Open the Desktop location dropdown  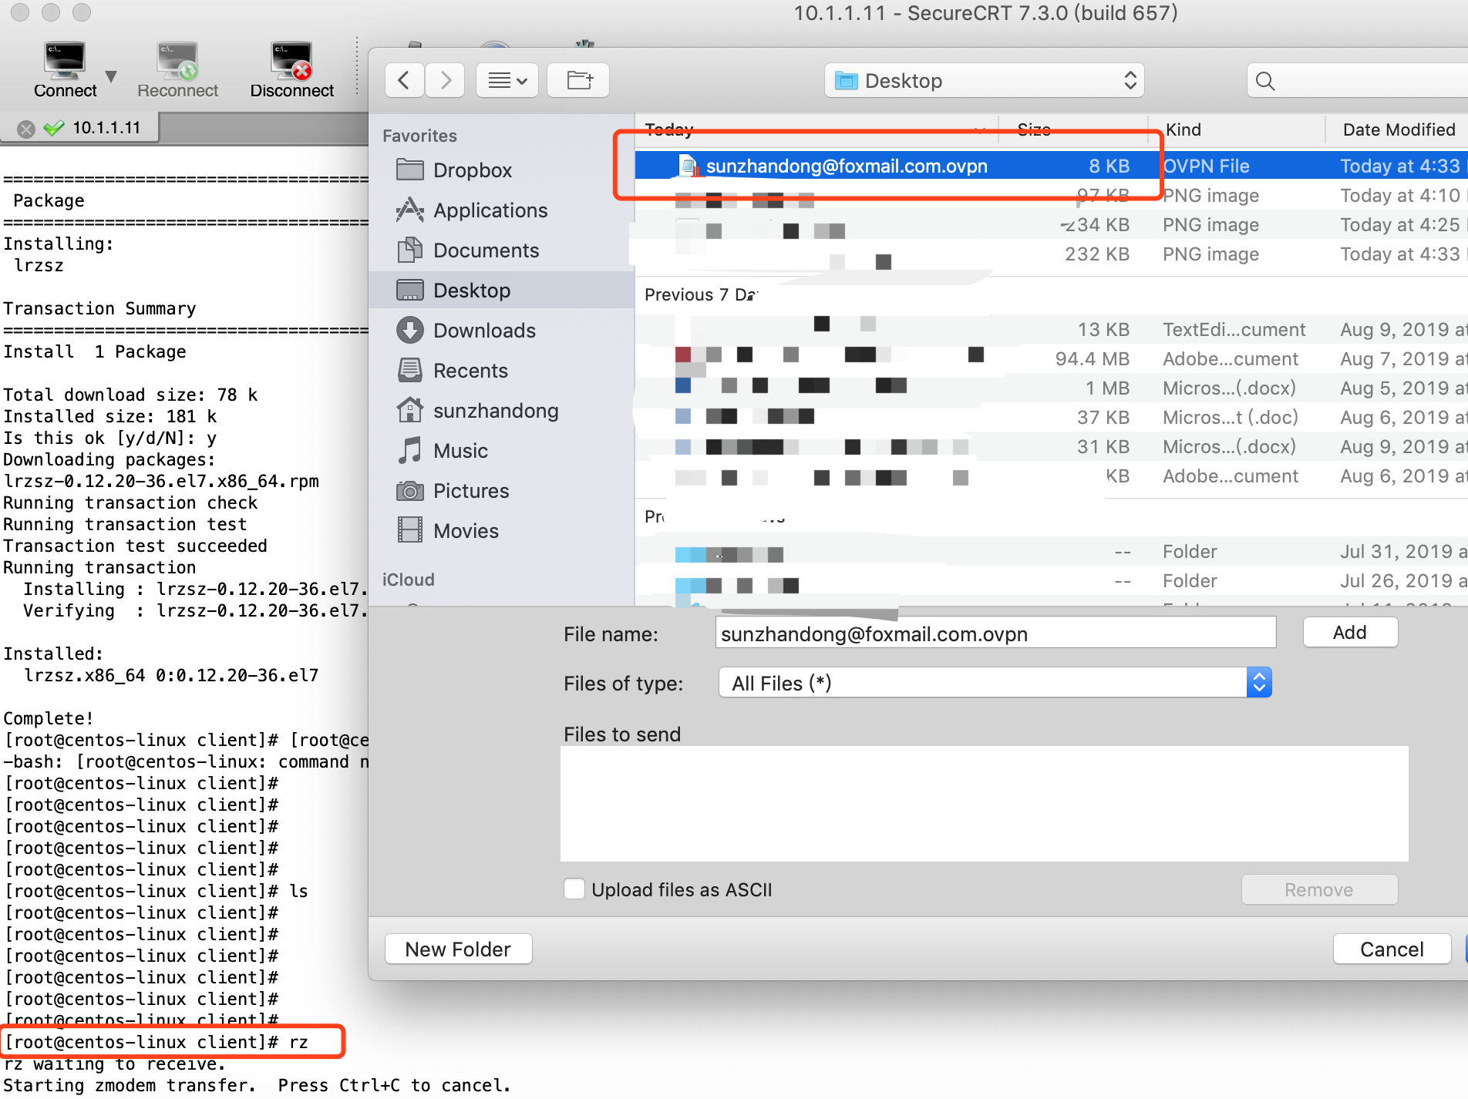984,81
